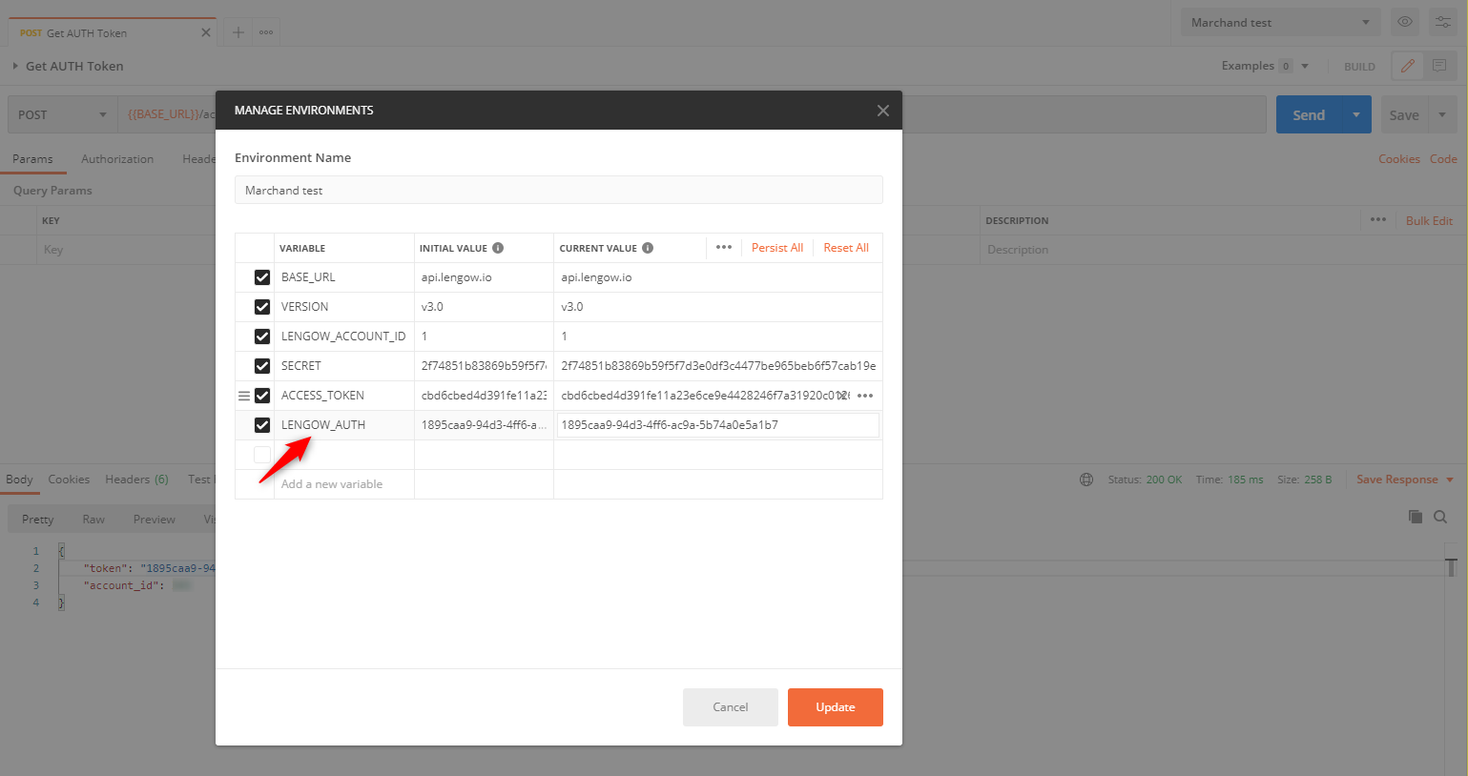
Task: Copy response body to clipboard icon
Action: (1416, 517)
